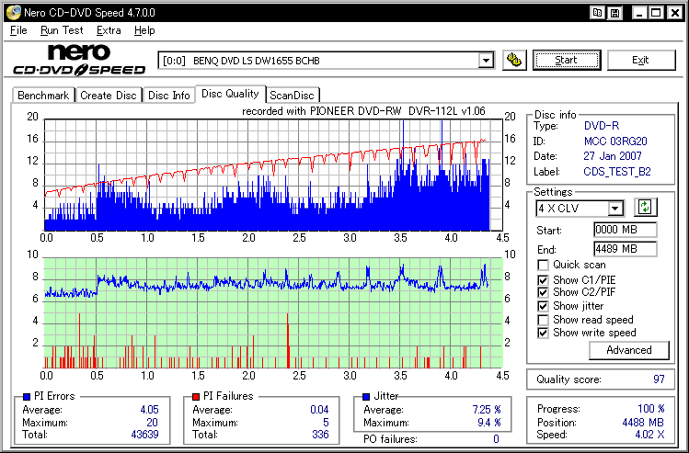Uncheck Show C1/PIE option
The image size is (689, 453).
point(543,280)
